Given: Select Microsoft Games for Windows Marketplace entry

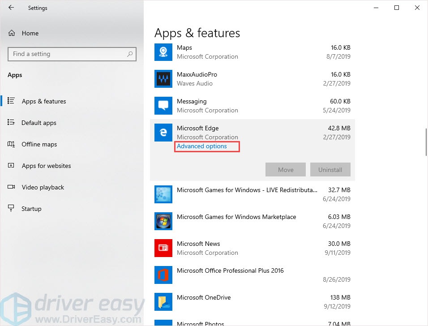Looking at the screenshot, I should (x=236, y=217).
